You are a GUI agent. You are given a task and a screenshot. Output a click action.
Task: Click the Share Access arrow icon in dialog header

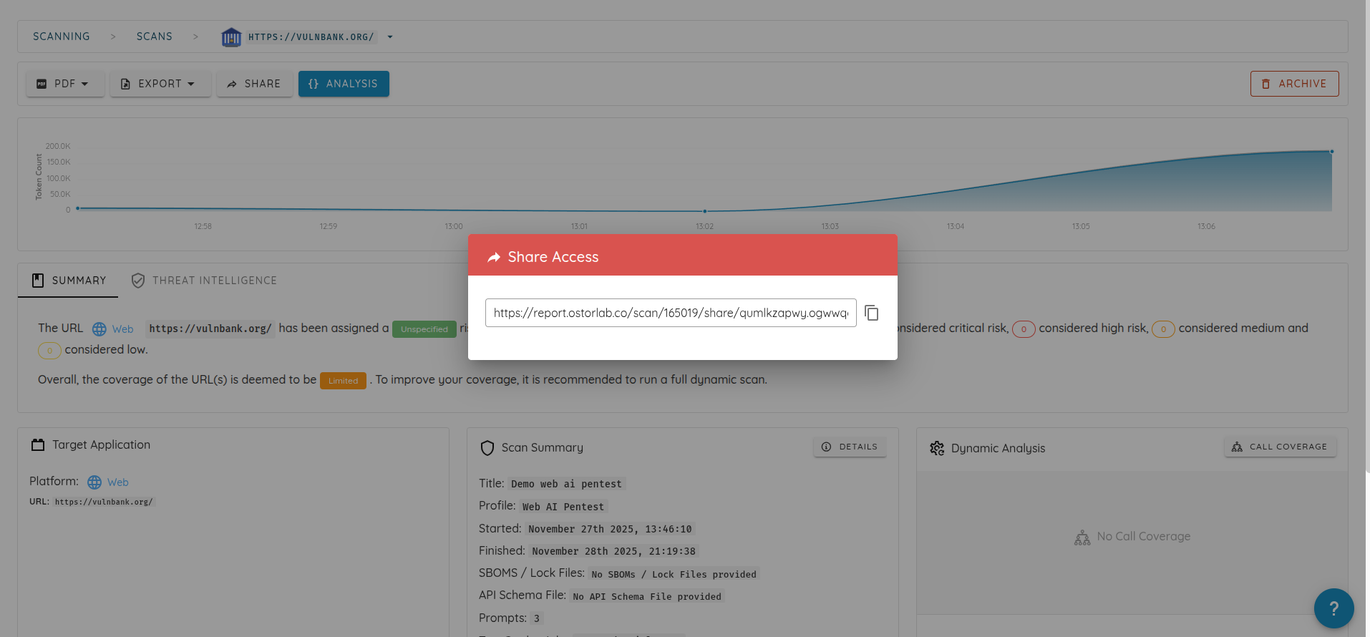point(494,257)
